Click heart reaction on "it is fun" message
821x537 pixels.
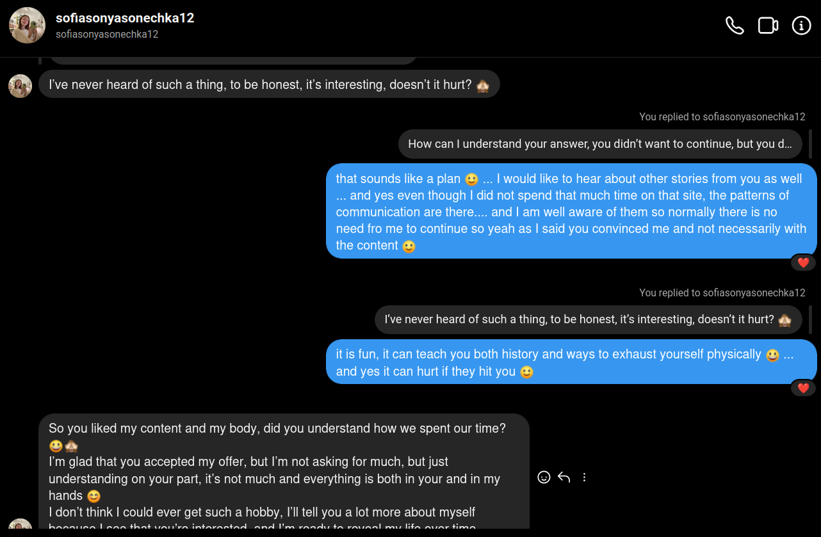tap(803, 388)
